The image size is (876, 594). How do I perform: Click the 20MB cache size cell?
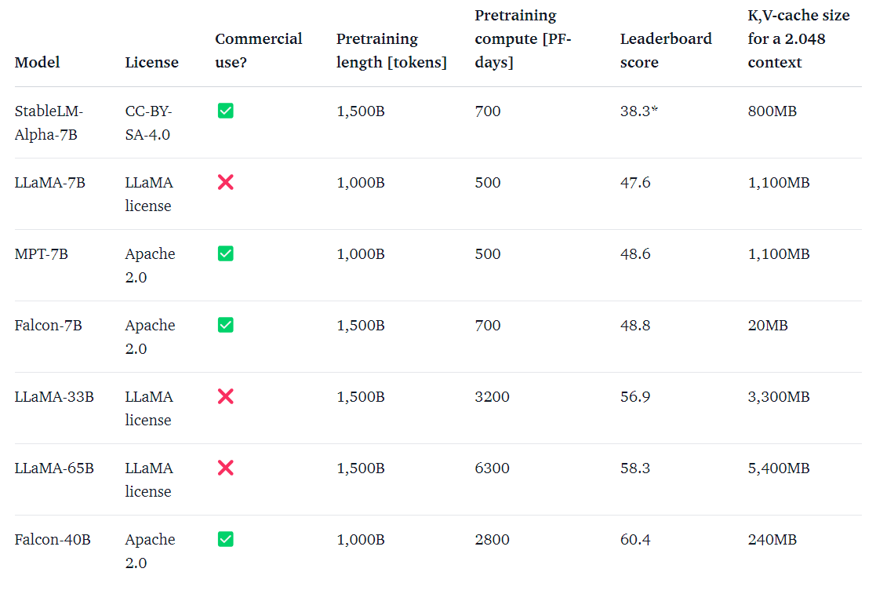(x=768, y=326)
